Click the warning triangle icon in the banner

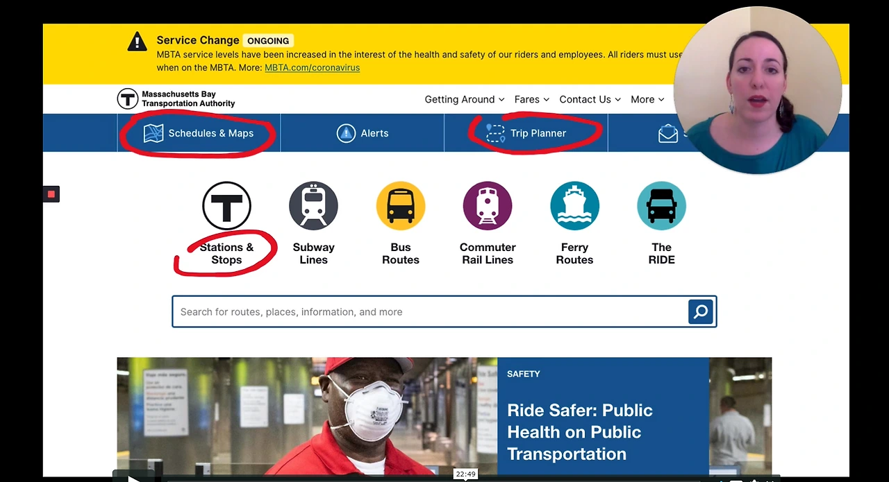point(138,42)
